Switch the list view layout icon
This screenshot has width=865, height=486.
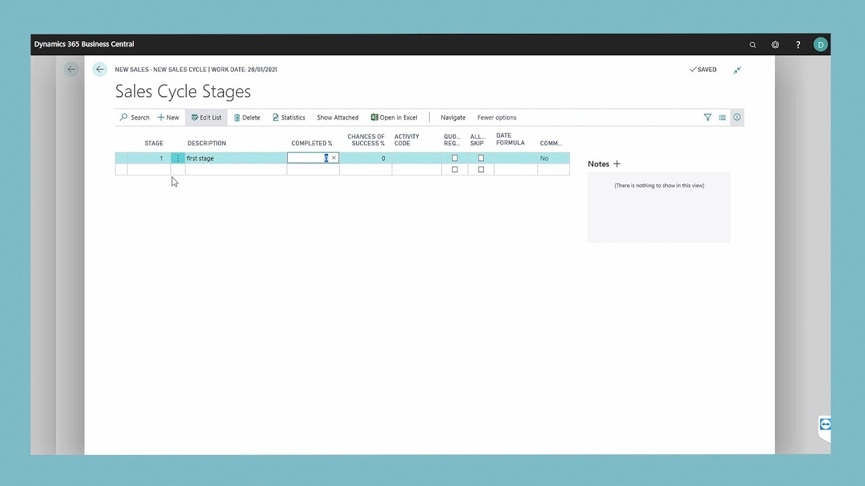tap(722, 117)
